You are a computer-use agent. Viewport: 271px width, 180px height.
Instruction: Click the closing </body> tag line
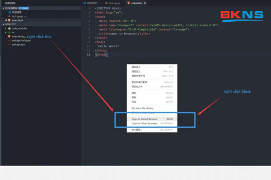[101, 50]
